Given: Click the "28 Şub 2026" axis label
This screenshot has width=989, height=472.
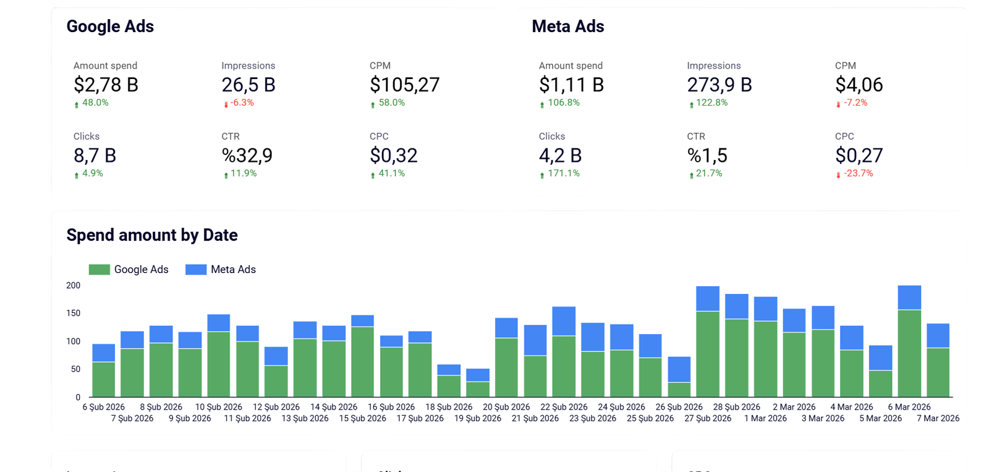Looking at the screenshot, I should click(737, 407).
